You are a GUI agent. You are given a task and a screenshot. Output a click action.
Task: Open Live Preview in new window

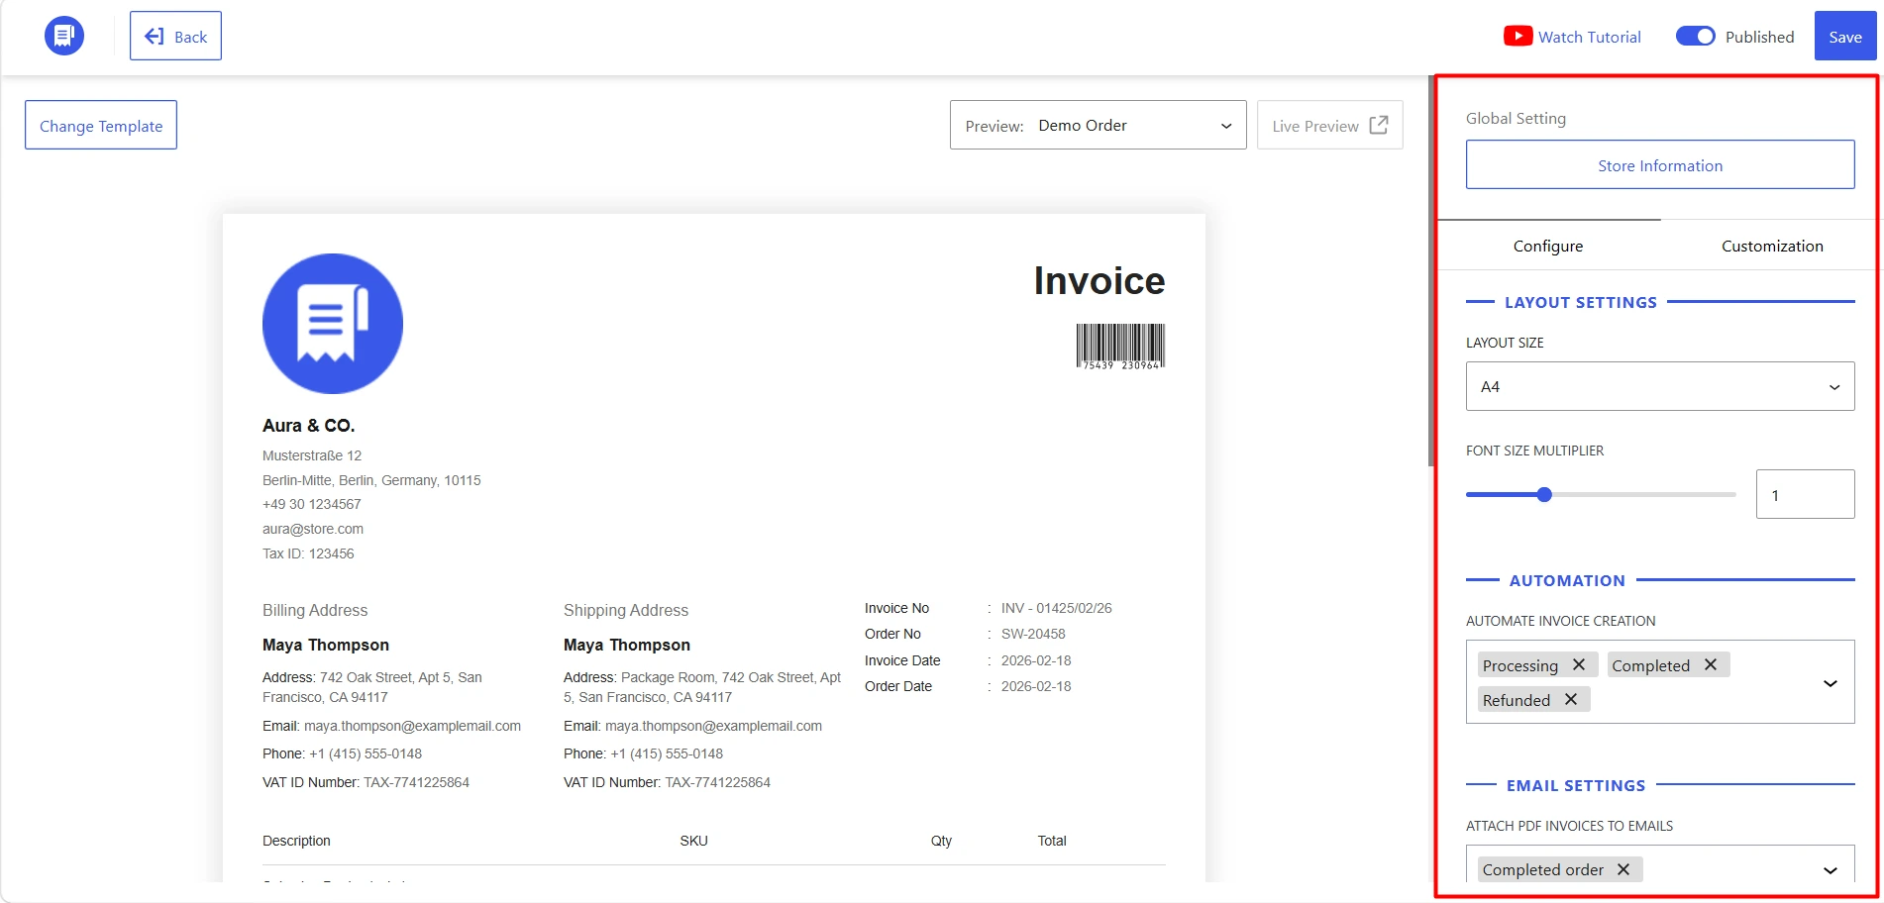1329,125
